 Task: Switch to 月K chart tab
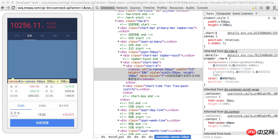pyautogui.click(x=68, y=36)
